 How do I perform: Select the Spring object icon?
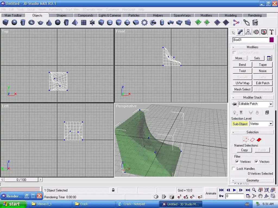click(x=255, y=22)
